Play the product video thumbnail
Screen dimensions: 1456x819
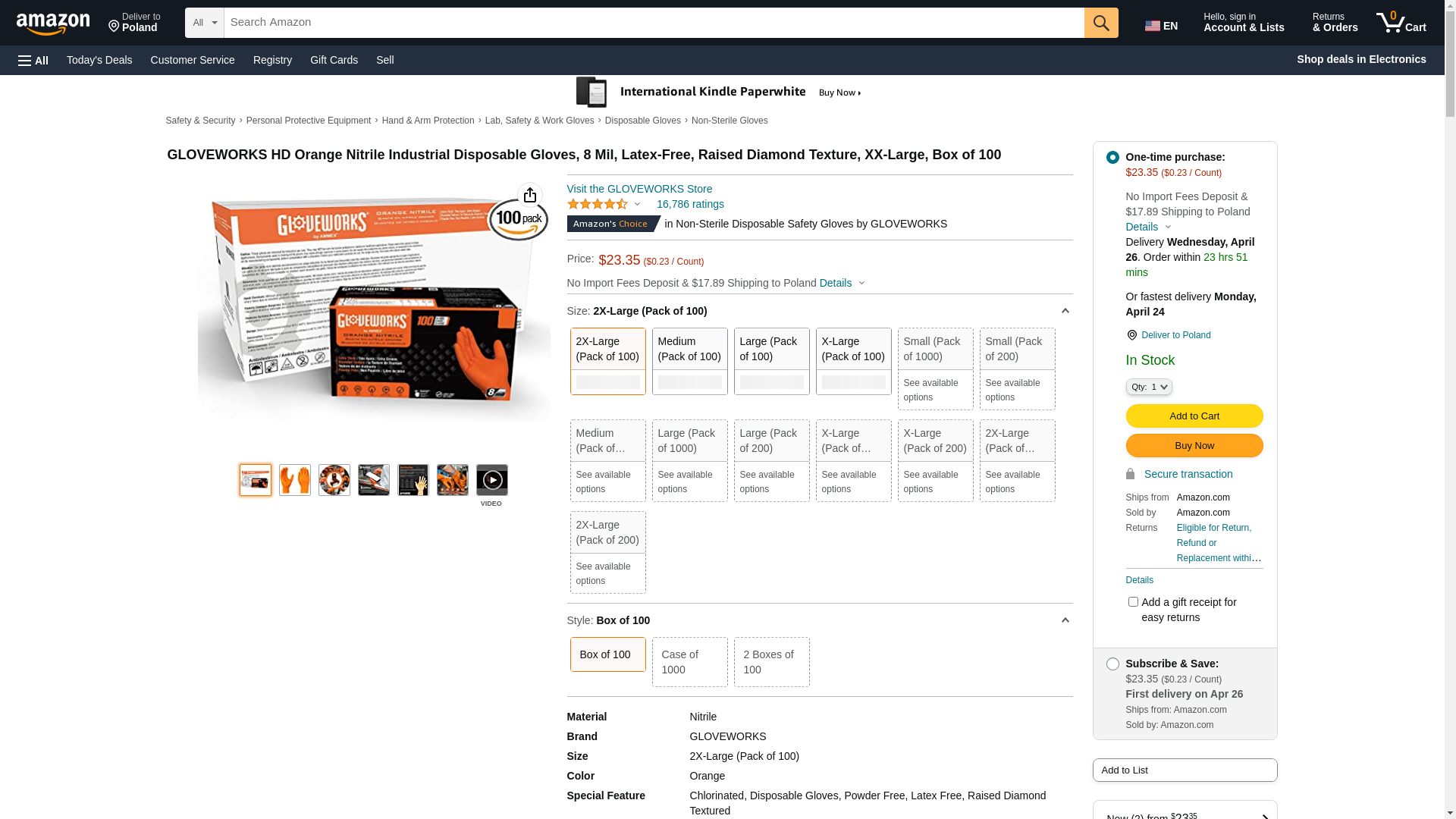[492, 480]
